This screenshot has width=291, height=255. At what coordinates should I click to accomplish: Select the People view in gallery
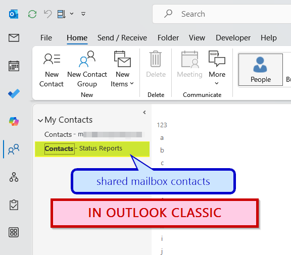click(261, 70)
